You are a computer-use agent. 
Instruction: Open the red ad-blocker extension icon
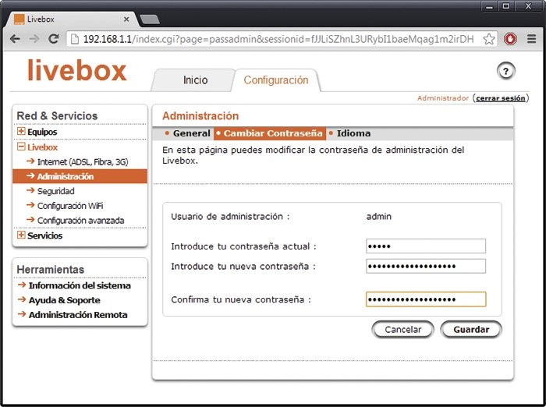510,39
